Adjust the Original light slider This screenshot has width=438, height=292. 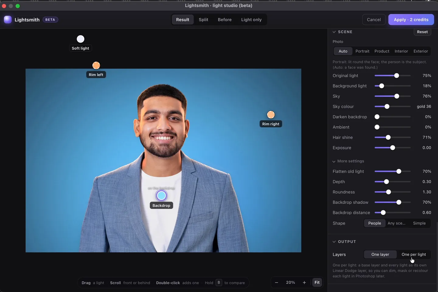(393, 76)
